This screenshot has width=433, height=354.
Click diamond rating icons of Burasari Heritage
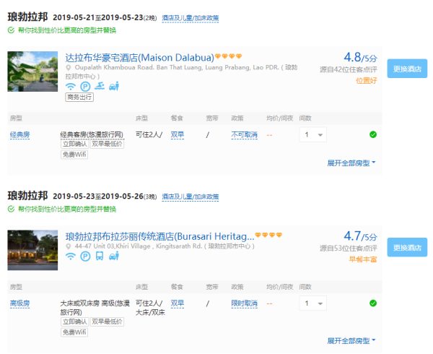tap(268, 235)
